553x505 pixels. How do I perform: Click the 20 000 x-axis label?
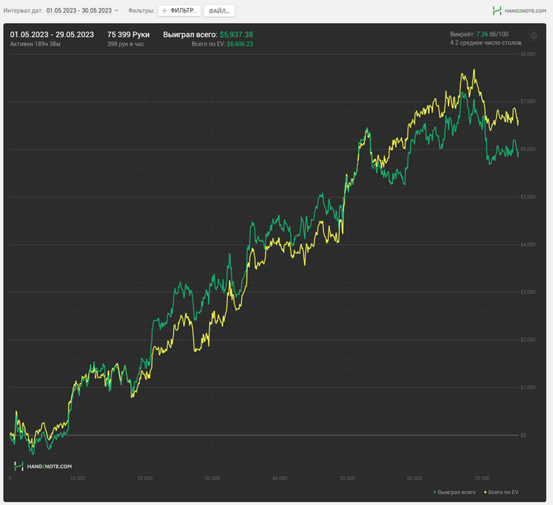(x=145, y=479)
